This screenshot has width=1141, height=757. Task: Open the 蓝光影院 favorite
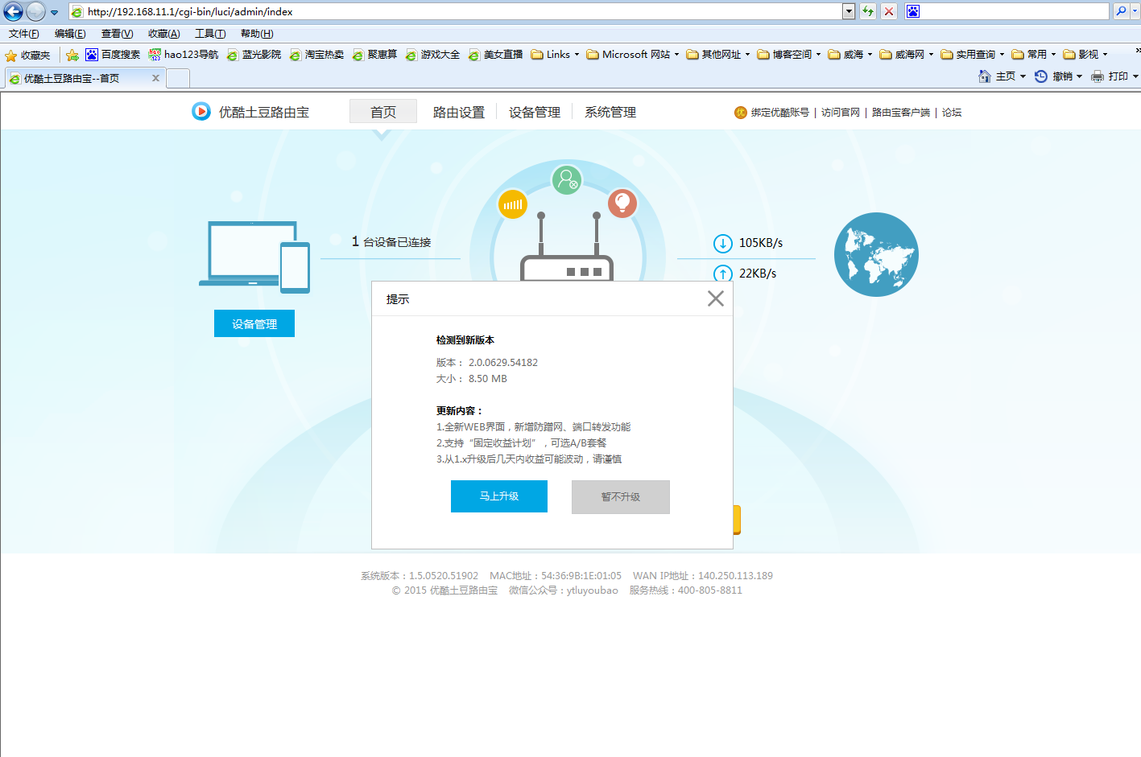click(x=254, y=55)
